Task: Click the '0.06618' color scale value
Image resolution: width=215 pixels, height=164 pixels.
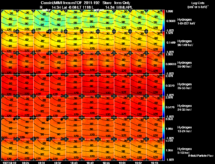Action: [171, 64]
